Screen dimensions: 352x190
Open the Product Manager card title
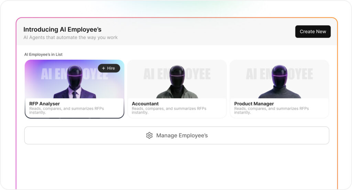pyautogui.click(x=254, y=104)
